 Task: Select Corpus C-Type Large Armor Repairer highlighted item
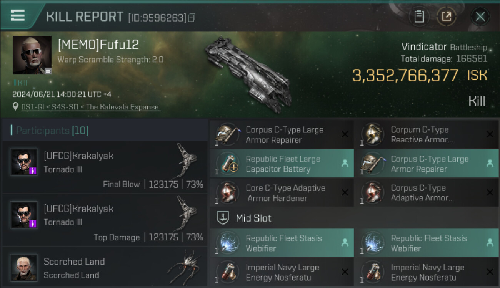[x=427, y=164]
